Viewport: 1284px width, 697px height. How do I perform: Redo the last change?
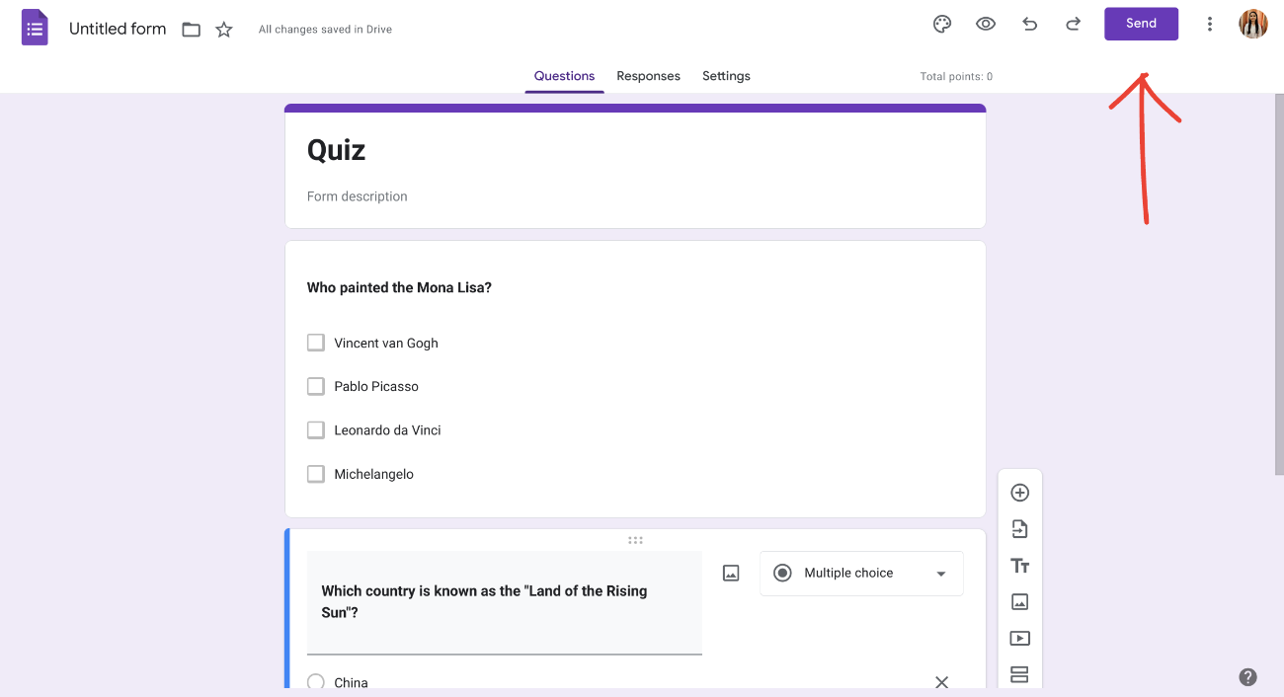click(1073, 24)
